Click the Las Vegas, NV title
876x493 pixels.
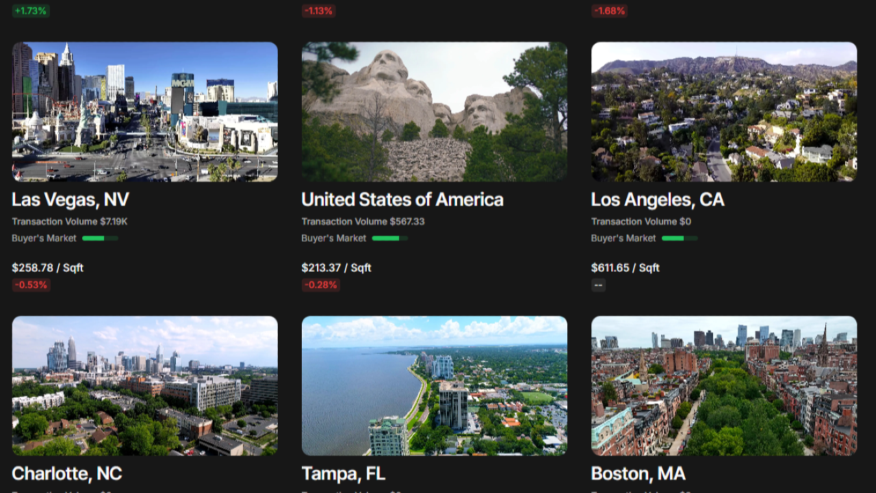pyautogui.click(x=70, y=200)
